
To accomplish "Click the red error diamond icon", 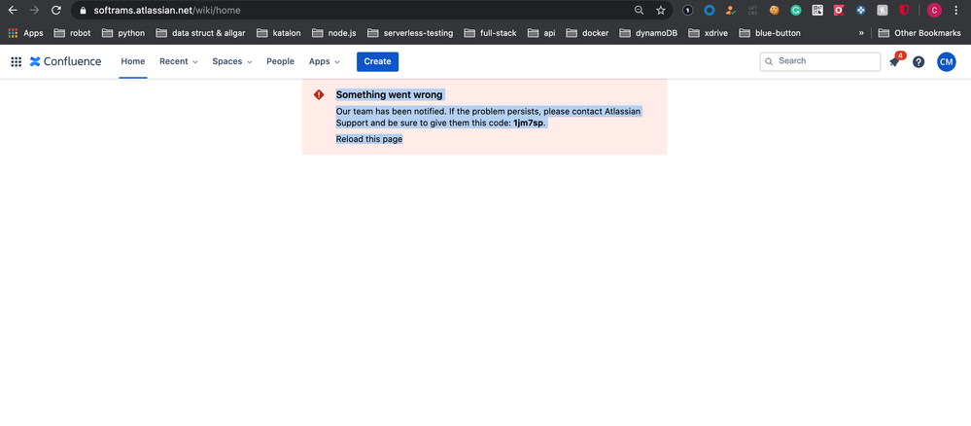I will tap(319, 95).
